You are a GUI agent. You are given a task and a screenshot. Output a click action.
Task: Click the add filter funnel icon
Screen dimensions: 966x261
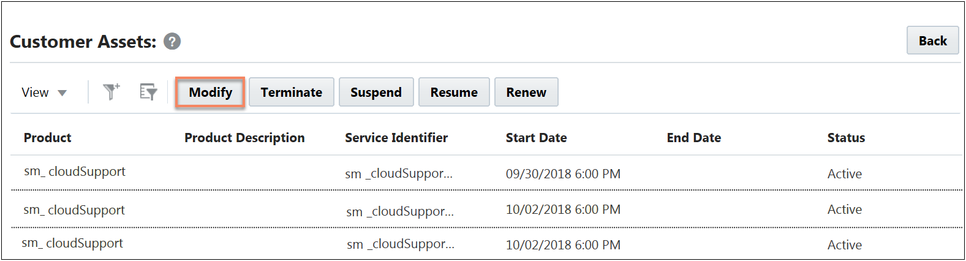pos(111,92)
